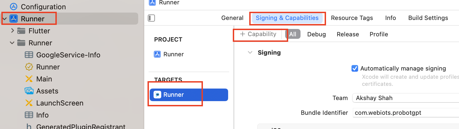459x129 pixels.
Task: Click the Bundle Identifier text field
Action: tap(406, 113)
